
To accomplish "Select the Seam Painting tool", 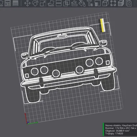I will [x=98, y=3].
